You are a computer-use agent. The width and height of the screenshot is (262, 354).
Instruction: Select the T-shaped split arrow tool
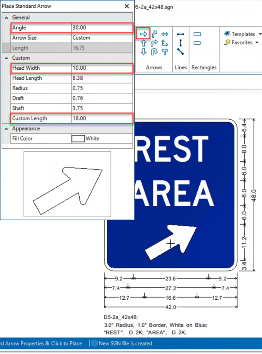[165, 52]
